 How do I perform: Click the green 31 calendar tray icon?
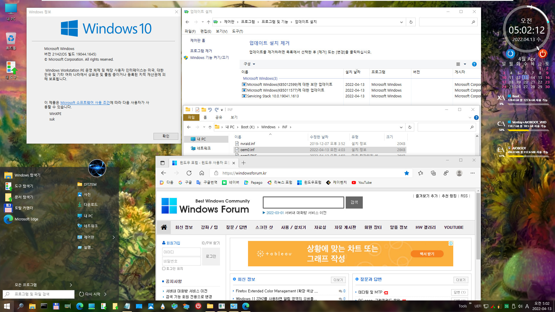[x=506, y=306]
